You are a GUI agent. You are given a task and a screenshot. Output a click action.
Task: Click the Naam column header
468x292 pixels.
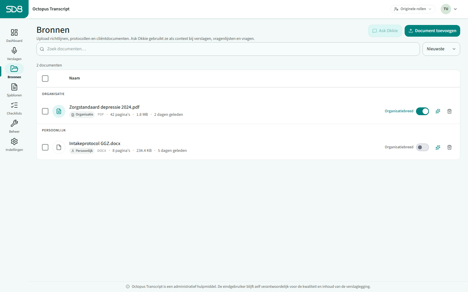pyautogui.click(x=74, y=78)
